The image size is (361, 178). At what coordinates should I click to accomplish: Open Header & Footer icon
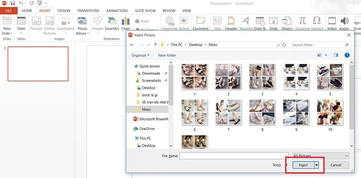click(231, 21)
